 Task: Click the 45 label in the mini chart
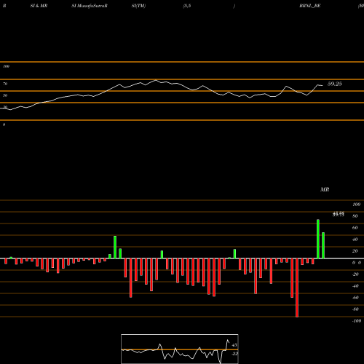pyautogui.click(x=234, y=345)
